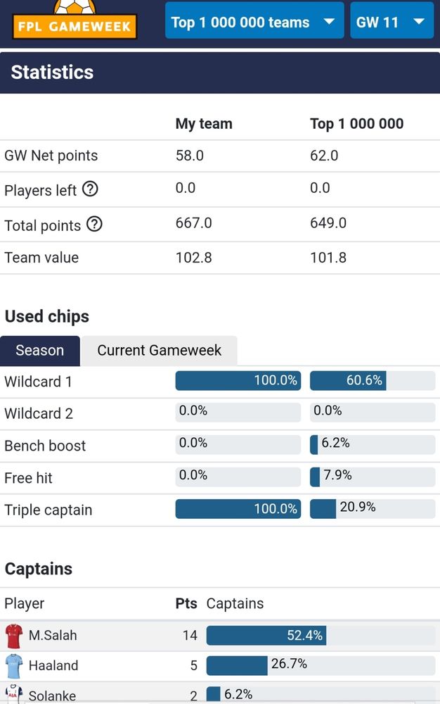This screenshot has height=704, width=440.
Task: Click My team Wildcard 1 100% bar
Action: (x=238, y=381)
